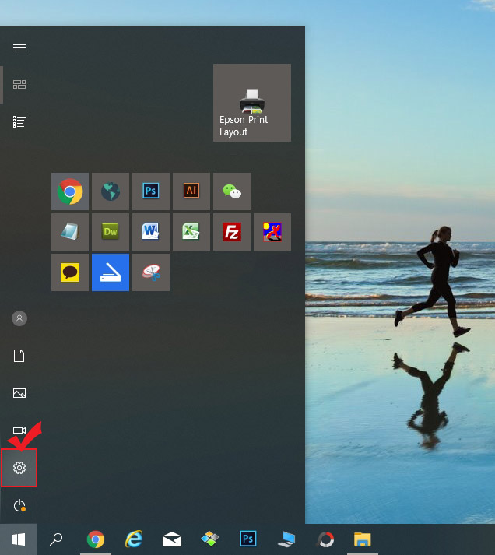495x555 pixels.
Task: Open the Videos folder shortcut
Action: click(19, 430)
